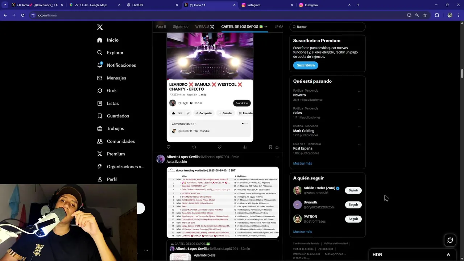
Task: Click the X logo in the sidebar
Action: click(x=100, y=27)
